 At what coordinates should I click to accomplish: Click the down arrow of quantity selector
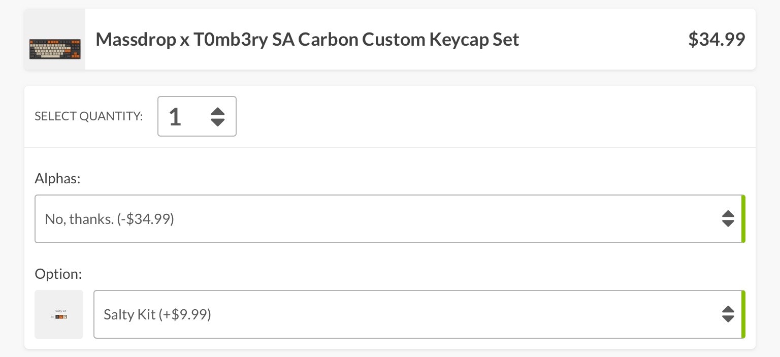point(217,122)
